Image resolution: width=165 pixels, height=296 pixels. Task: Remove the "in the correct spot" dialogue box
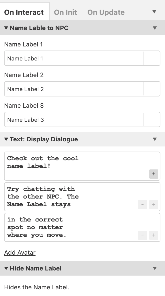click(x=143, y=235)
